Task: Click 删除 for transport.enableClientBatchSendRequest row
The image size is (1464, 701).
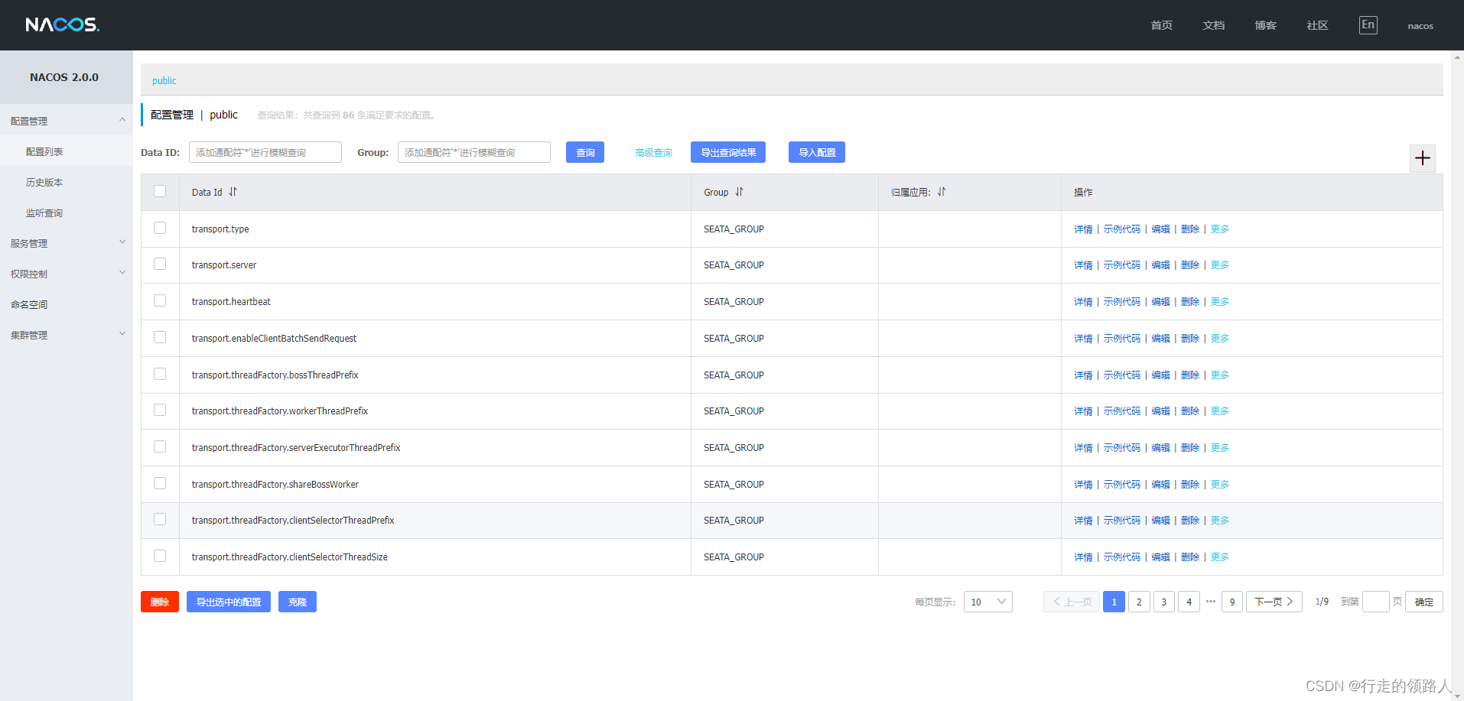Action: (1190, 339)
